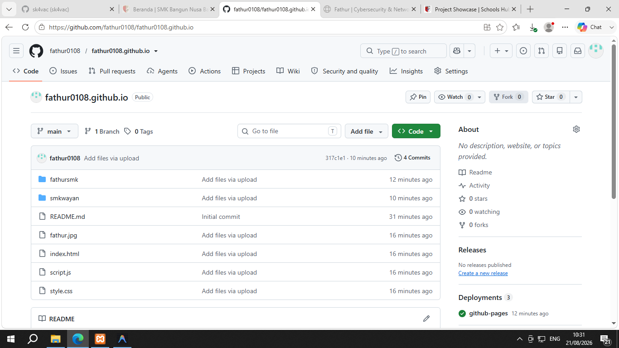This screenshot has height=348, width=619.
Task: Click the Pin repository button
Action: (418, 97)
